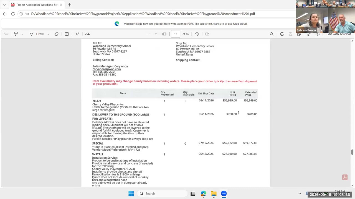Image resolution: width=355 pixels, height=199 pixels.
Task: Click scroll down arrow of PDF scrollbar
Action: coord(352,185)
